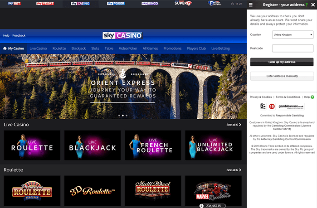
Task: Select the third carousel dot
Action: click(127, 116)
